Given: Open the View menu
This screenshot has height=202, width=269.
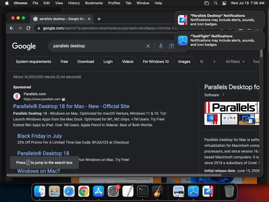Looking at the screenshot, I should tap(59, 3).
